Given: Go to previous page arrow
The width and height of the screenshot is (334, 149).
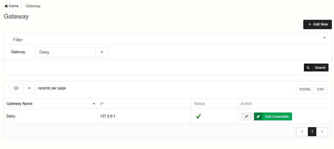Looking at the screenshot, I should 302,132.
